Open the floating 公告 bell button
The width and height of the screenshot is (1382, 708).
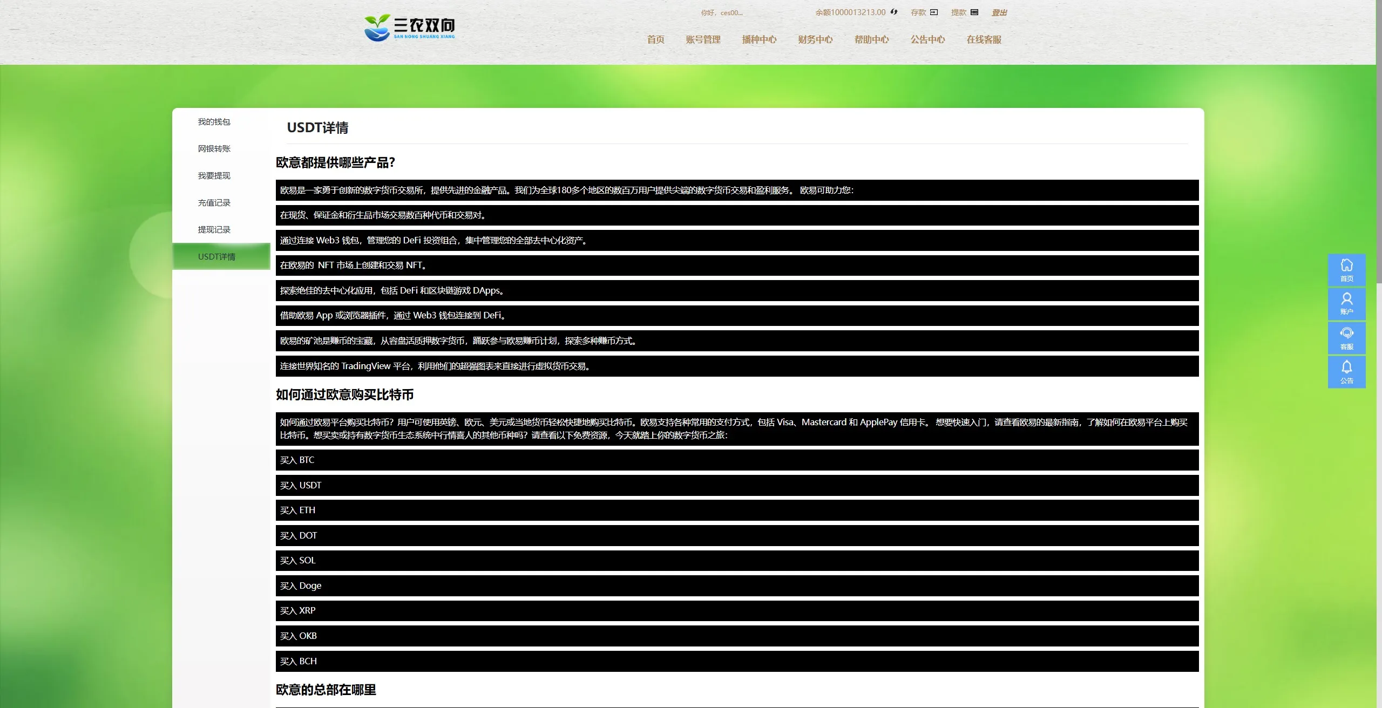click(x=1346, y=372)
